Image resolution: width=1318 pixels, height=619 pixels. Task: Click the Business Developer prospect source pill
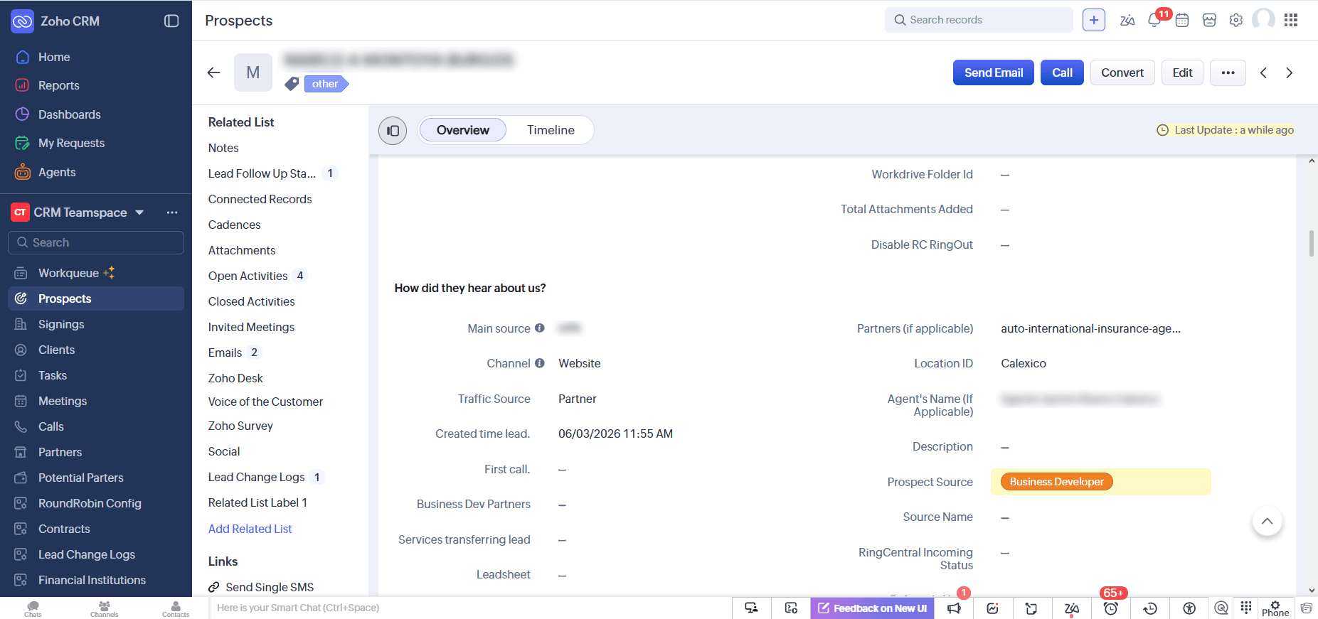1056,482
